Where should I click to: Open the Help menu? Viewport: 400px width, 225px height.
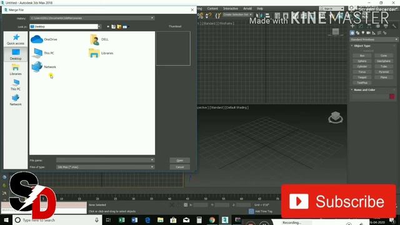(260, 8)
